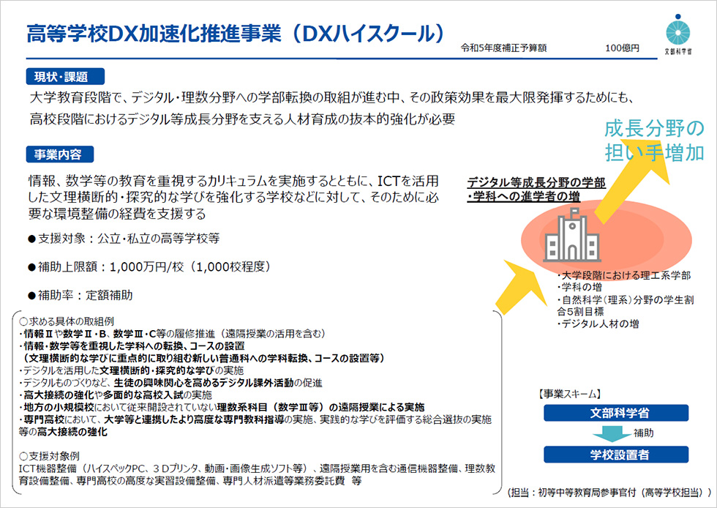717x508 pixels.
Task: Click the underlined text ・学科への進学者の増
Action: [x=524, y=197]
